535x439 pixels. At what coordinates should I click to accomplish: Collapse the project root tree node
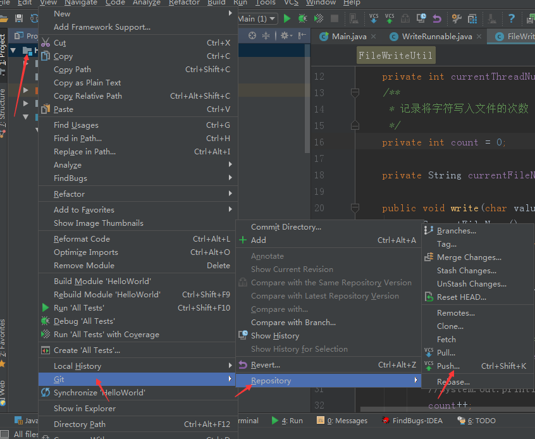tap(13, 51)
